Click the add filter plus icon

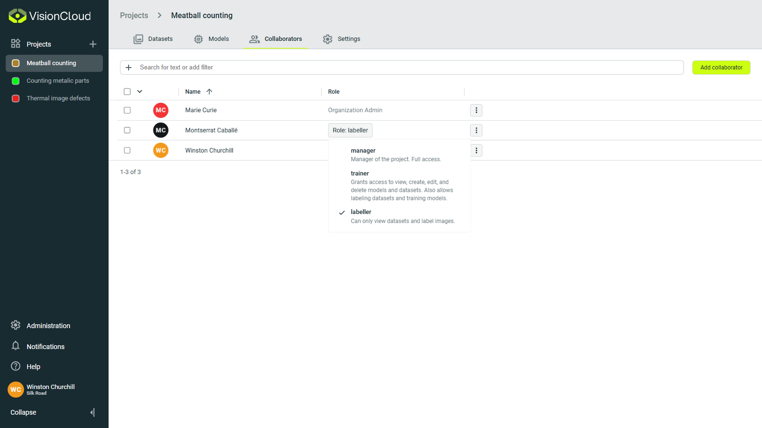click(129, 68)
